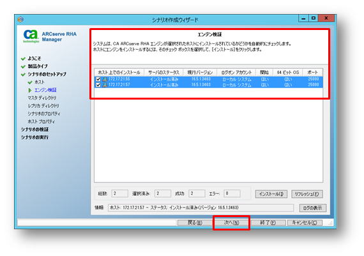Uncheck the checkbox for host 172.17.21.55

98,79
